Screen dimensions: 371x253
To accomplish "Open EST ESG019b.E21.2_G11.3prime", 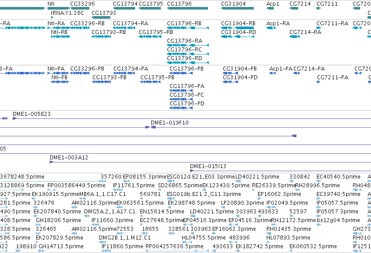I will tap(204, 194).
